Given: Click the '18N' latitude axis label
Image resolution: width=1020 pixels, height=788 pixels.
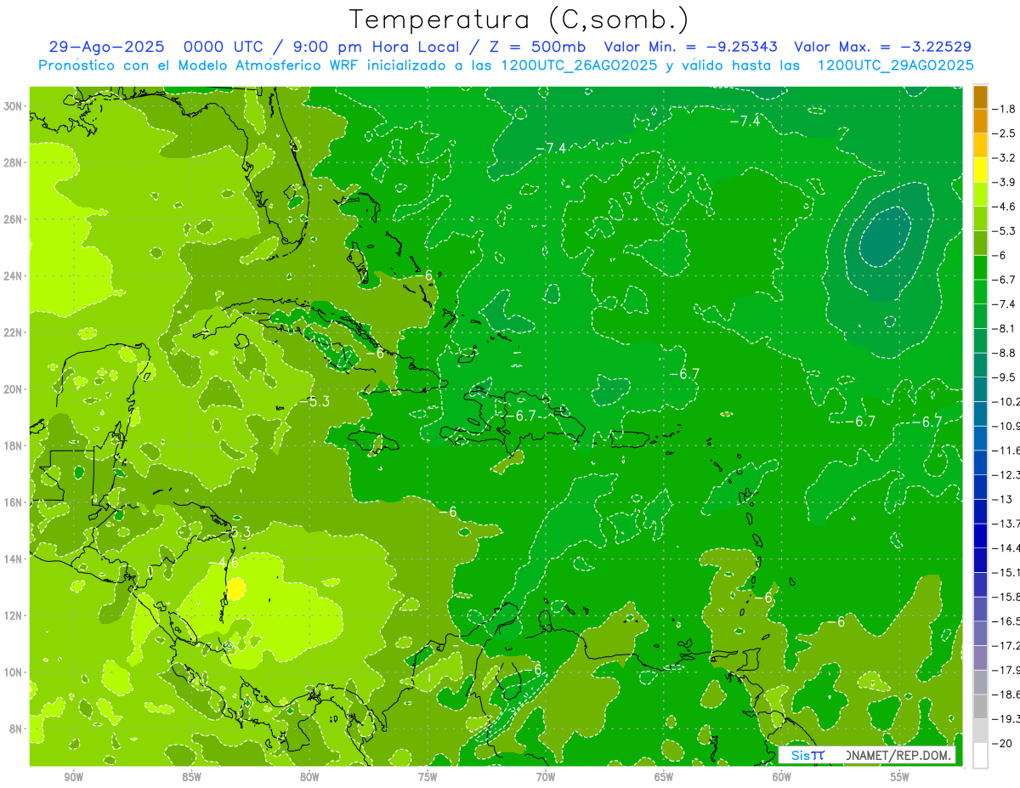Looking at the screenshot, I should click(x=14, y=446).
